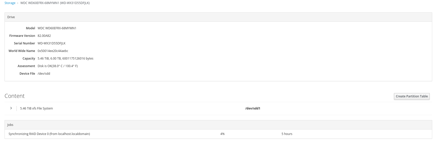
Task: Open the /dev/sdd1 partition details
Action: point(253,108)
